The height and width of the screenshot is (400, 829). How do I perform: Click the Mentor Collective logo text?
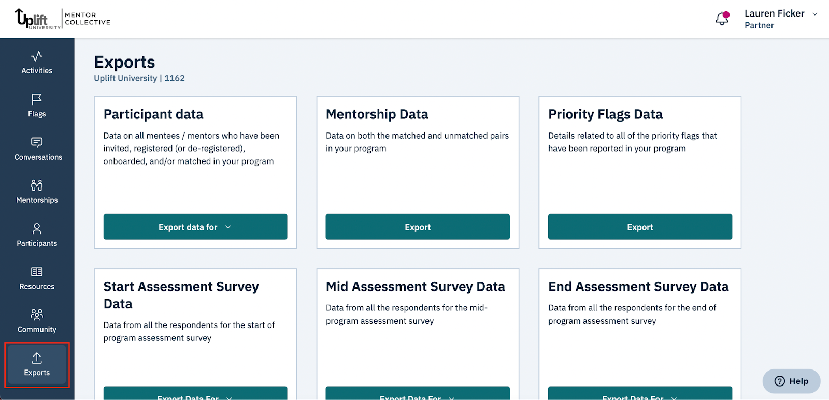(x=88, y=19)
